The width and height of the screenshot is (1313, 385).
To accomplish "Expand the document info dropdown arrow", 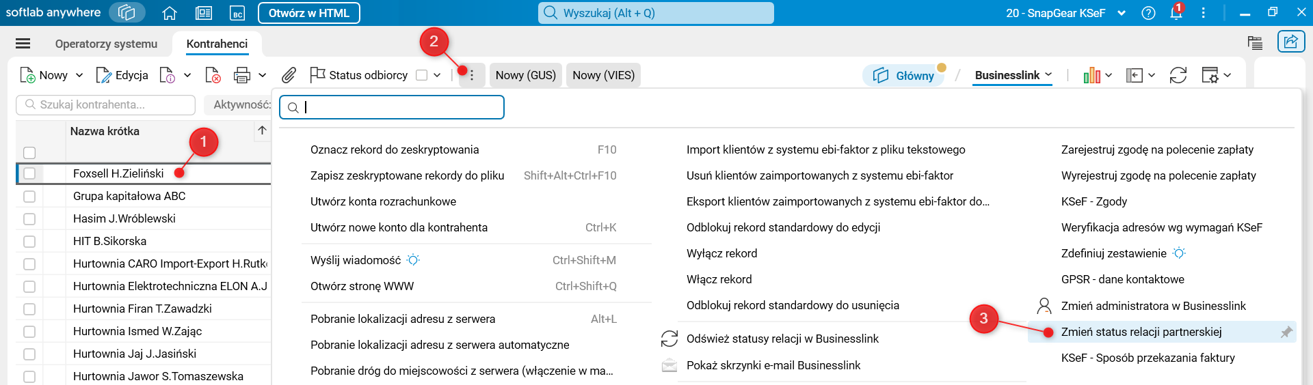I will click(x=187, y=75).
